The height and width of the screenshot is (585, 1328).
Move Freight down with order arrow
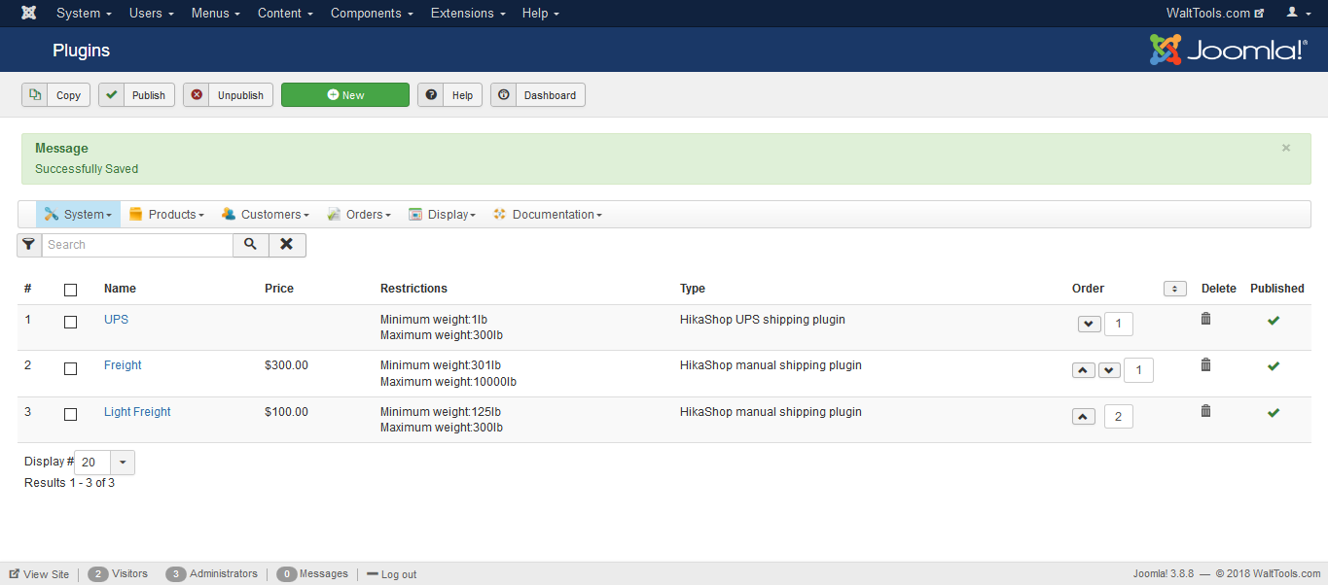coord(1109,370)
